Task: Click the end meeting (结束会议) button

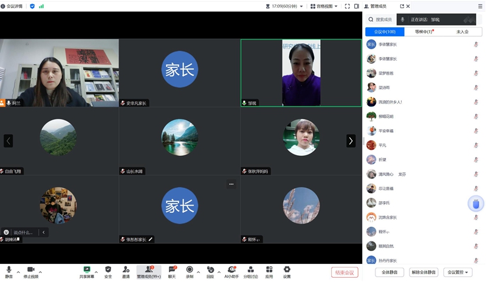Action: click(x=344, y=272)
